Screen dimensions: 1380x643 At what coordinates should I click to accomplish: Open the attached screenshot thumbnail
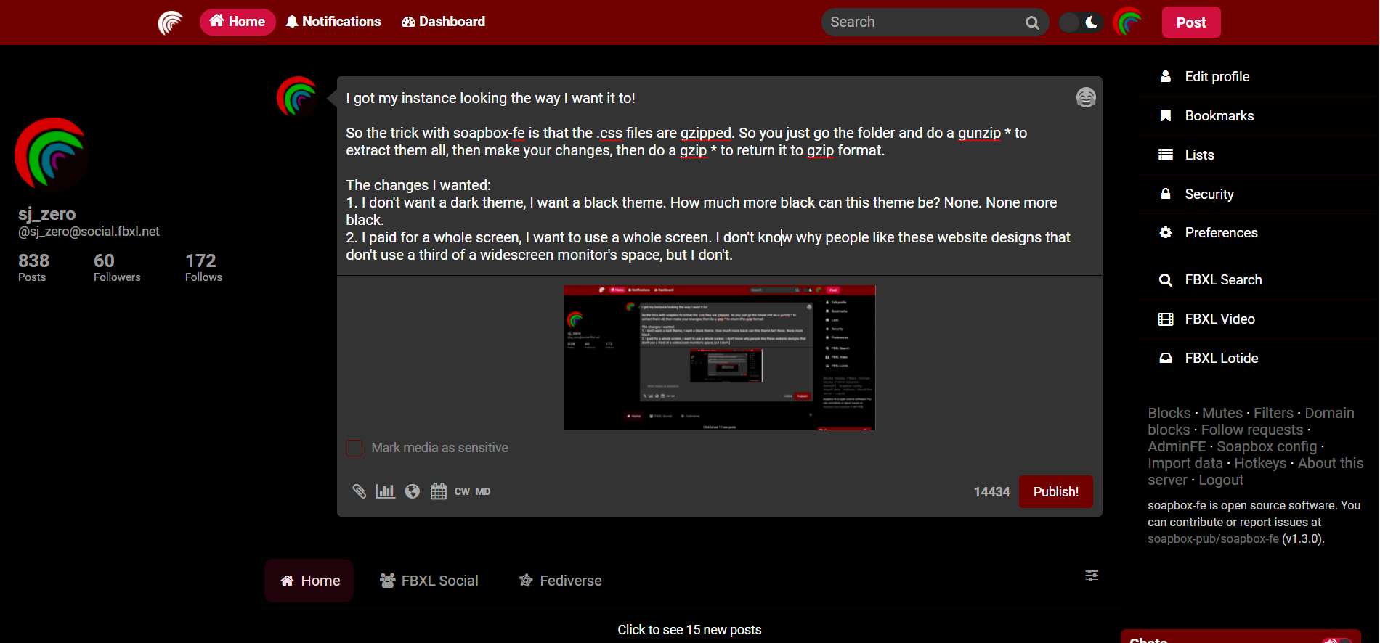[719, 358]
